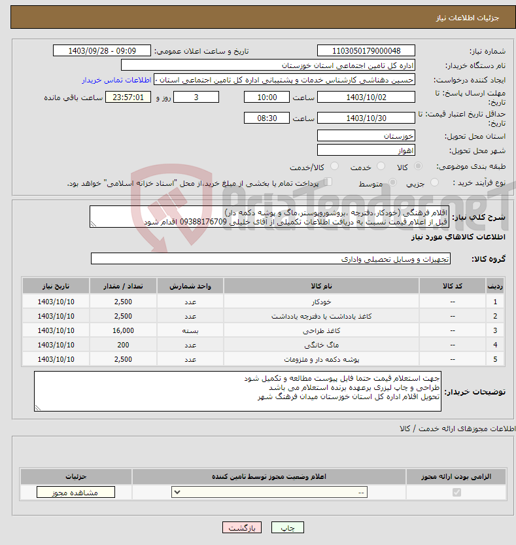The width and height of the screenshot is (516, 545).
Task: Click the goods group field تجهیزات و وسایل تحصیلی
Action: click(x=271, y=259)
